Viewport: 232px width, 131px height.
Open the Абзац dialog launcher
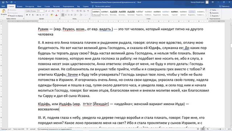pos(90,19)
